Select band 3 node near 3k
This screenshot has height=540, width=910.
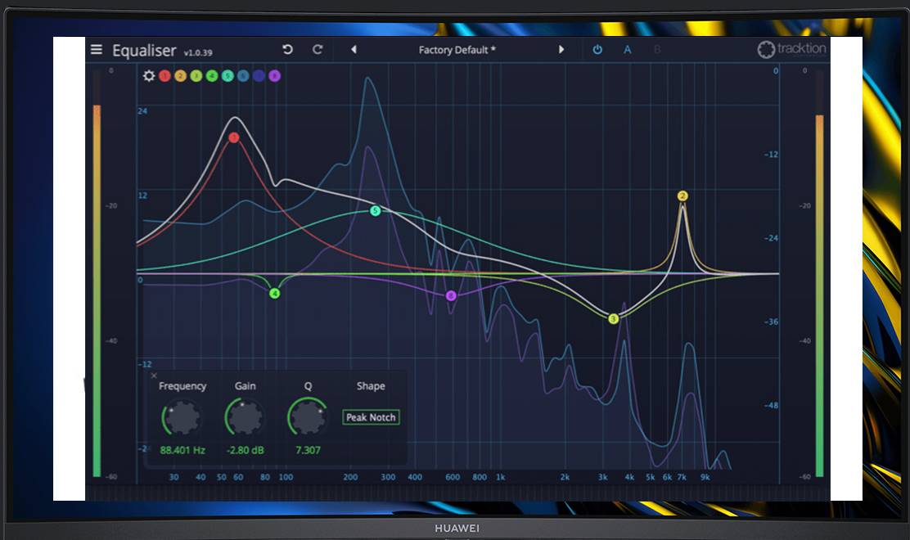pos(614,318)
